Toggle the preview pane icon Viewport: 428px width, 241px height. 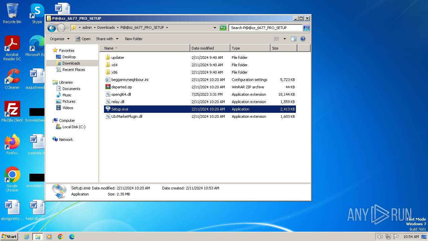(x=294, y=39)
